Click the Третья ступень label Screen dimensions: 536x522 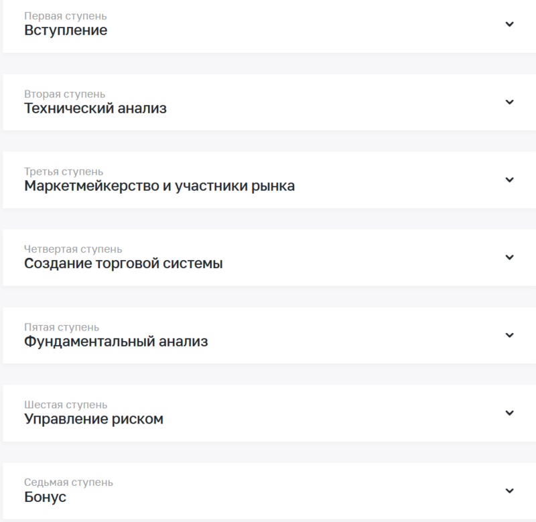pyautogui.click(x=64, y=172)
